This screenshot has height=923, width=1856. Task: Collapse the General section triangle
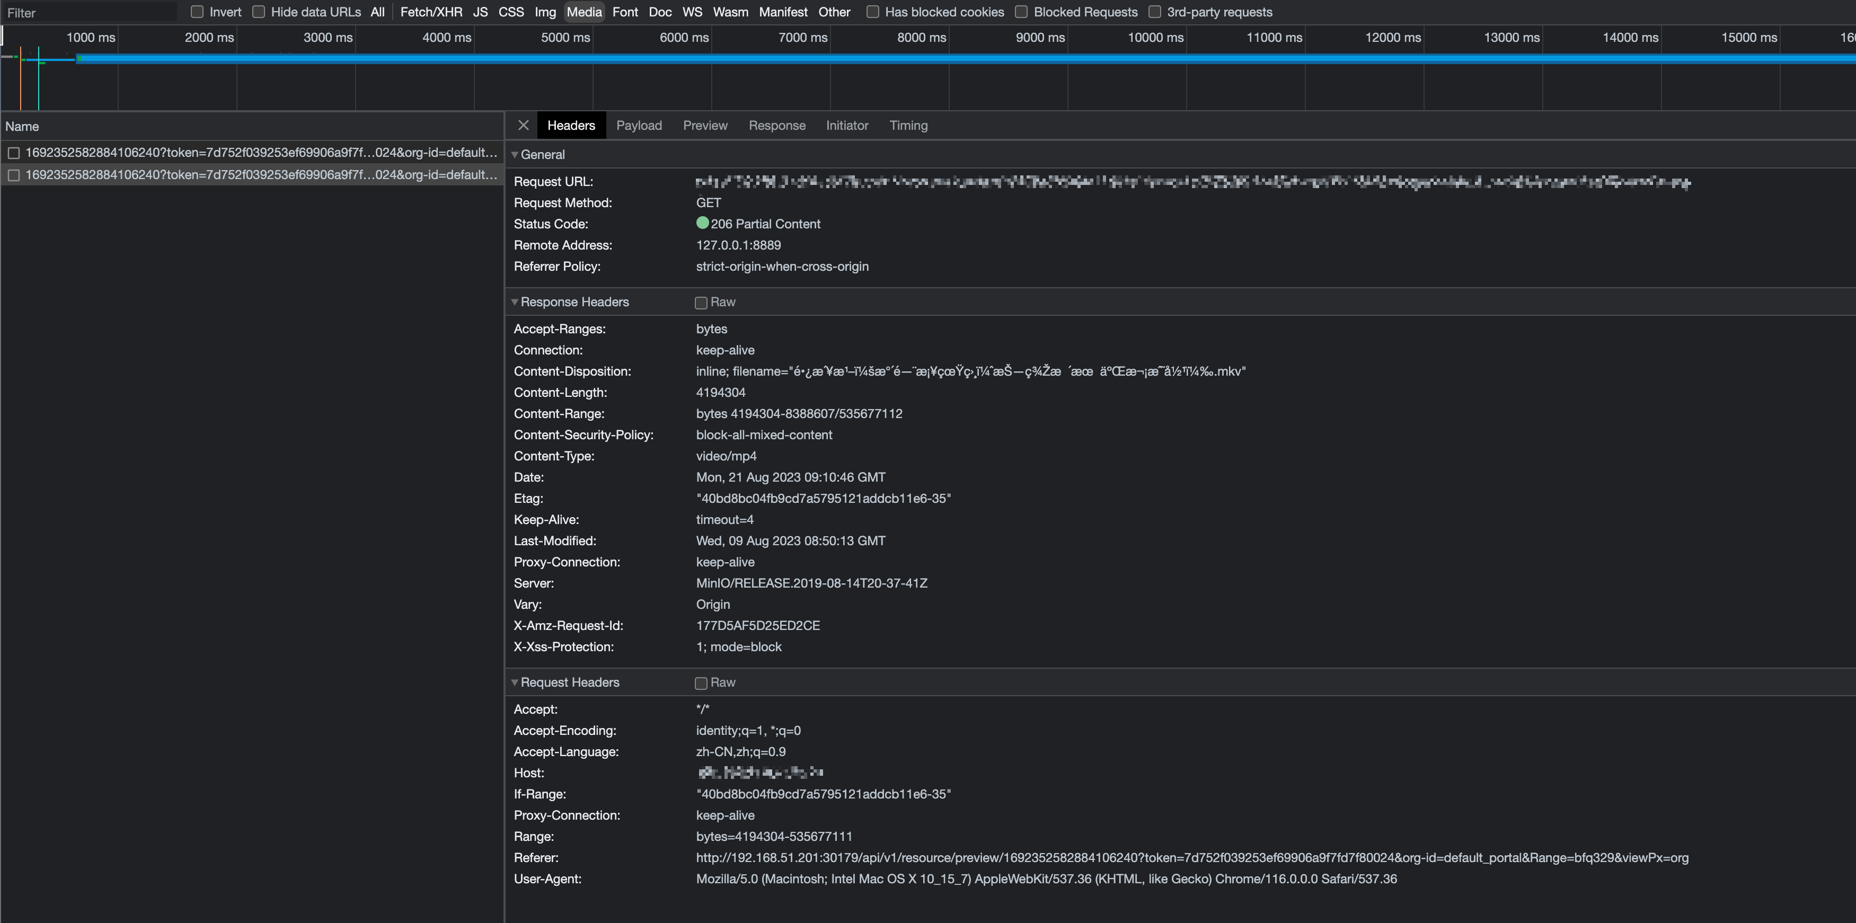click(x=515, y=155)
